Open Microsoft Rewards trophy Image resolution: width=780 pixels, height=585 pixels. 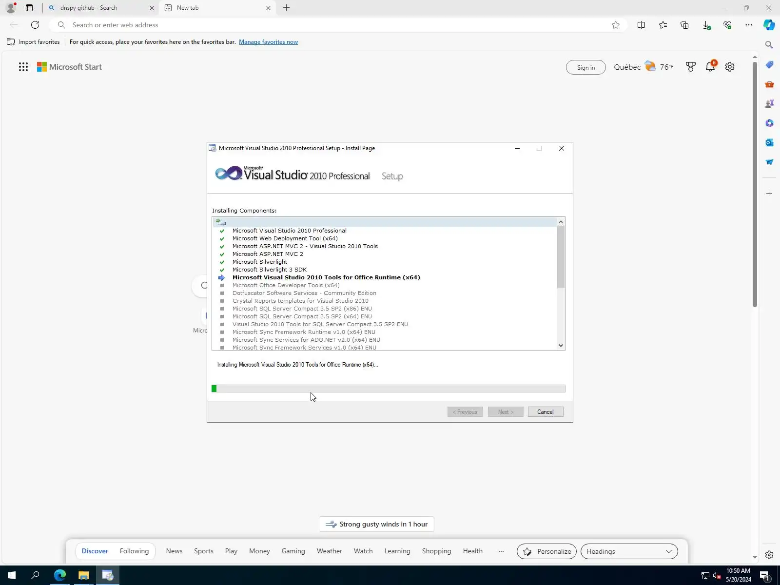tap(691, 67)
